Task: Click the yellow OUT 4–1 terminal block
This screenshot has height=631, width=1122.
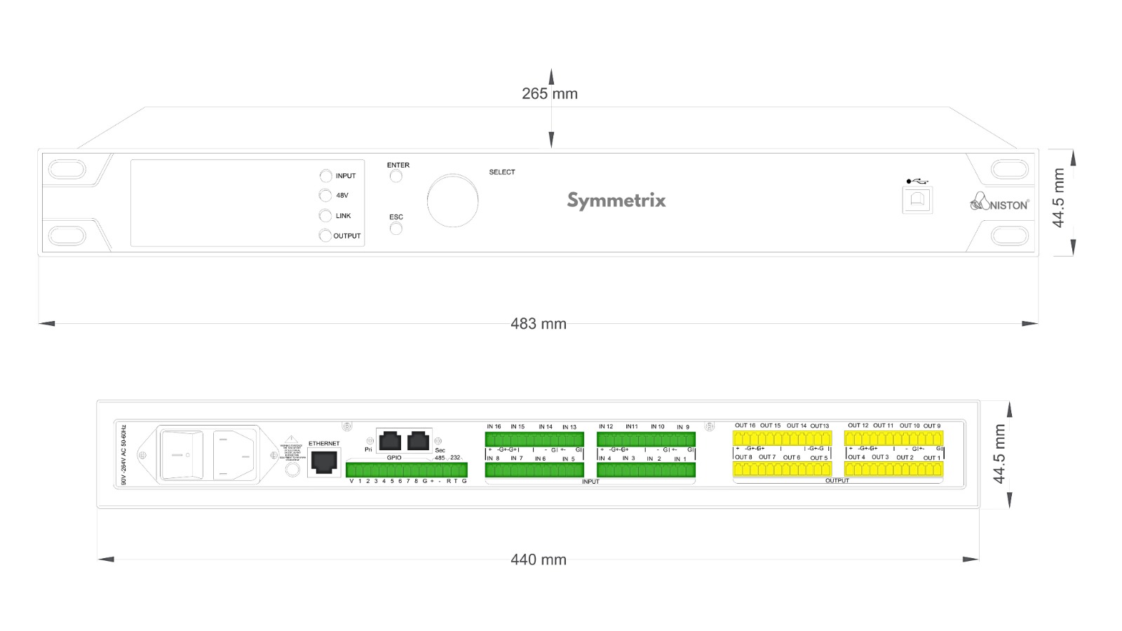Action: point(894,469)
